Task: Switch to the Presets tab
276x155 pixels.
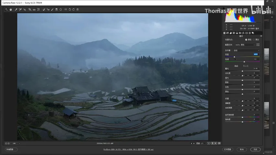Action: click(249, 33)
